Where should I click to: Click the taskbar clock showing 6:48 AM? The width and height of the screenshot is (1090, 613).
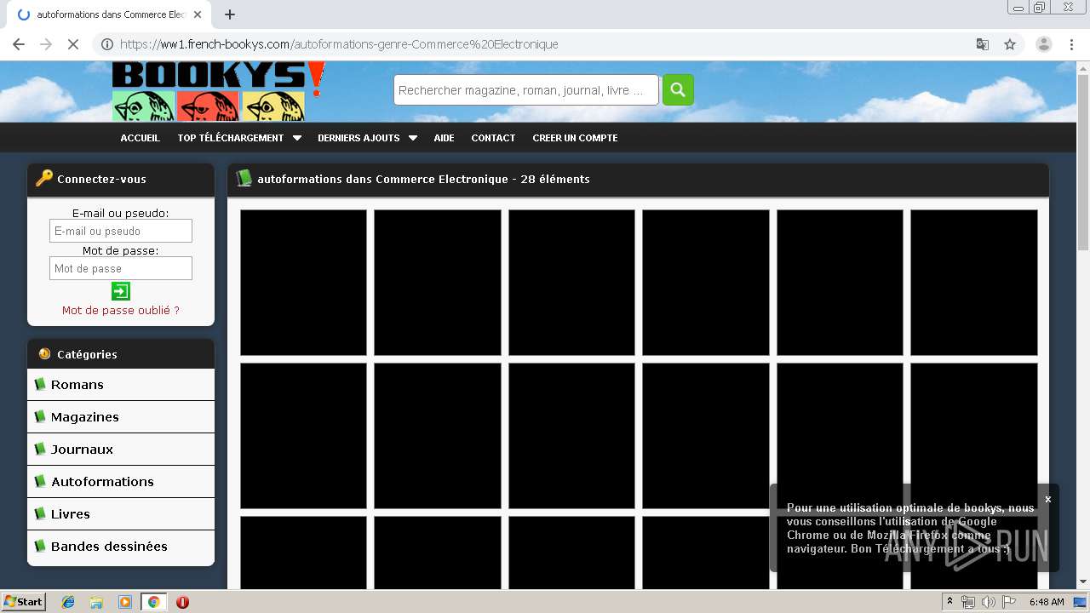pos(1047,602)
